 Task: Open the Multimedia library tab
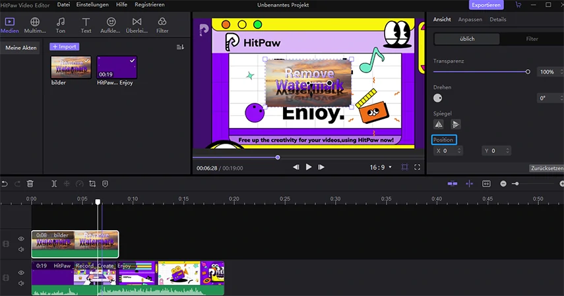coord(35,25)
